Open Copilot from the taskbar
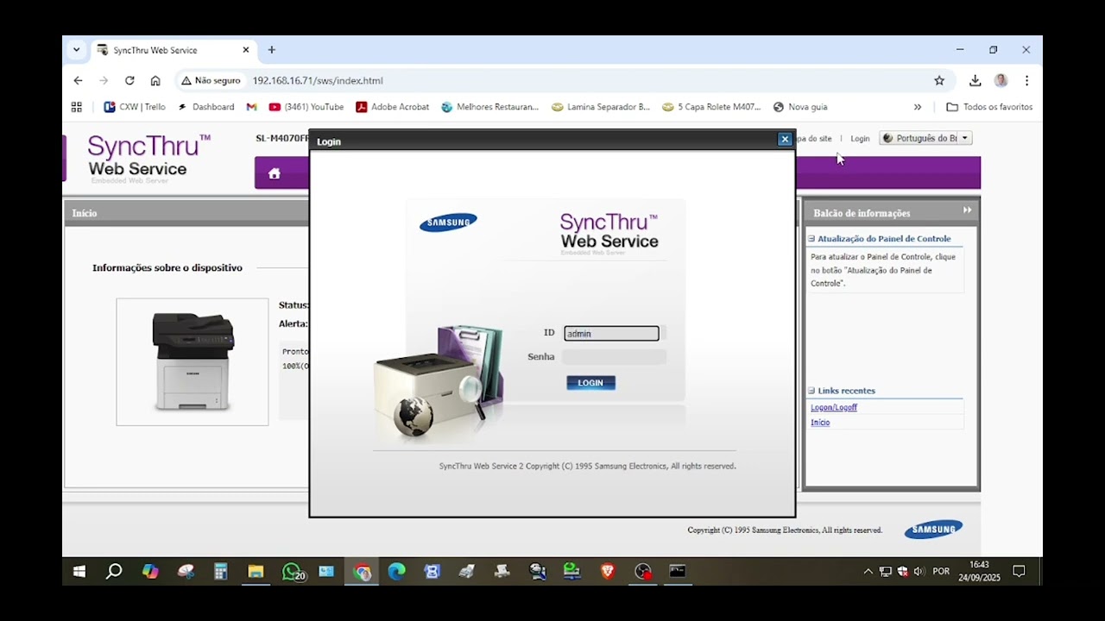 (x=150, y=571)
